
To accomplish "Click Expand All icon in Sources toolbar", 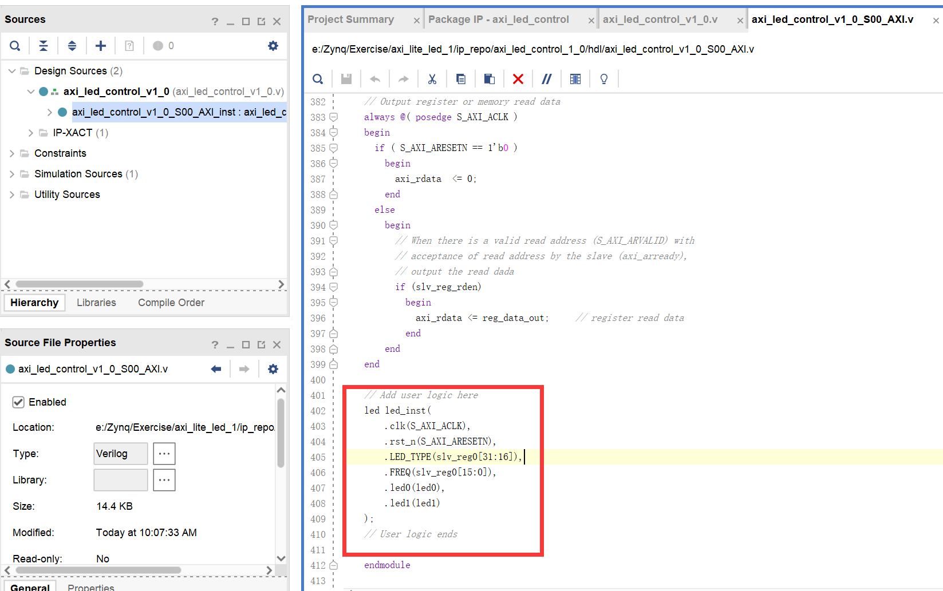I will (72, 46).
